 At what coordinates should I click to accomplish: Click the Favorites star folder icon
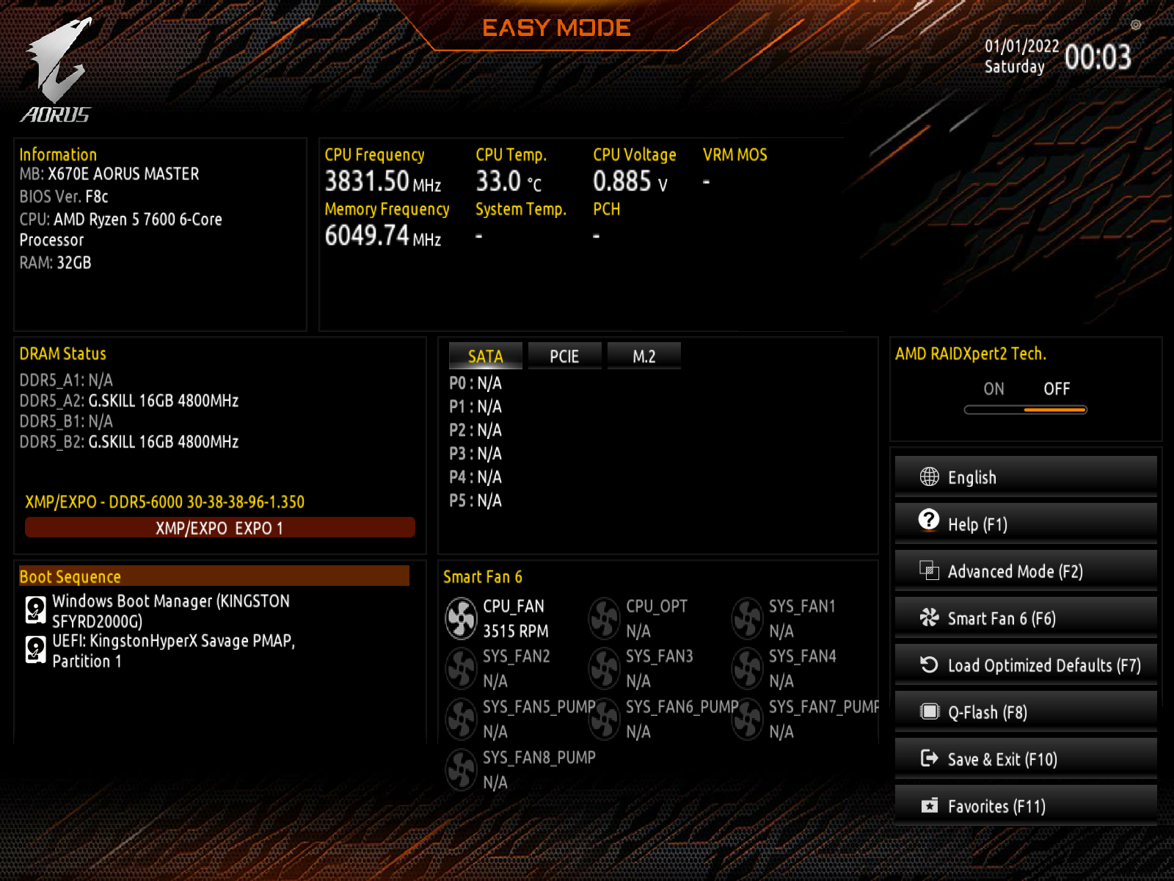tap(929, 805)
